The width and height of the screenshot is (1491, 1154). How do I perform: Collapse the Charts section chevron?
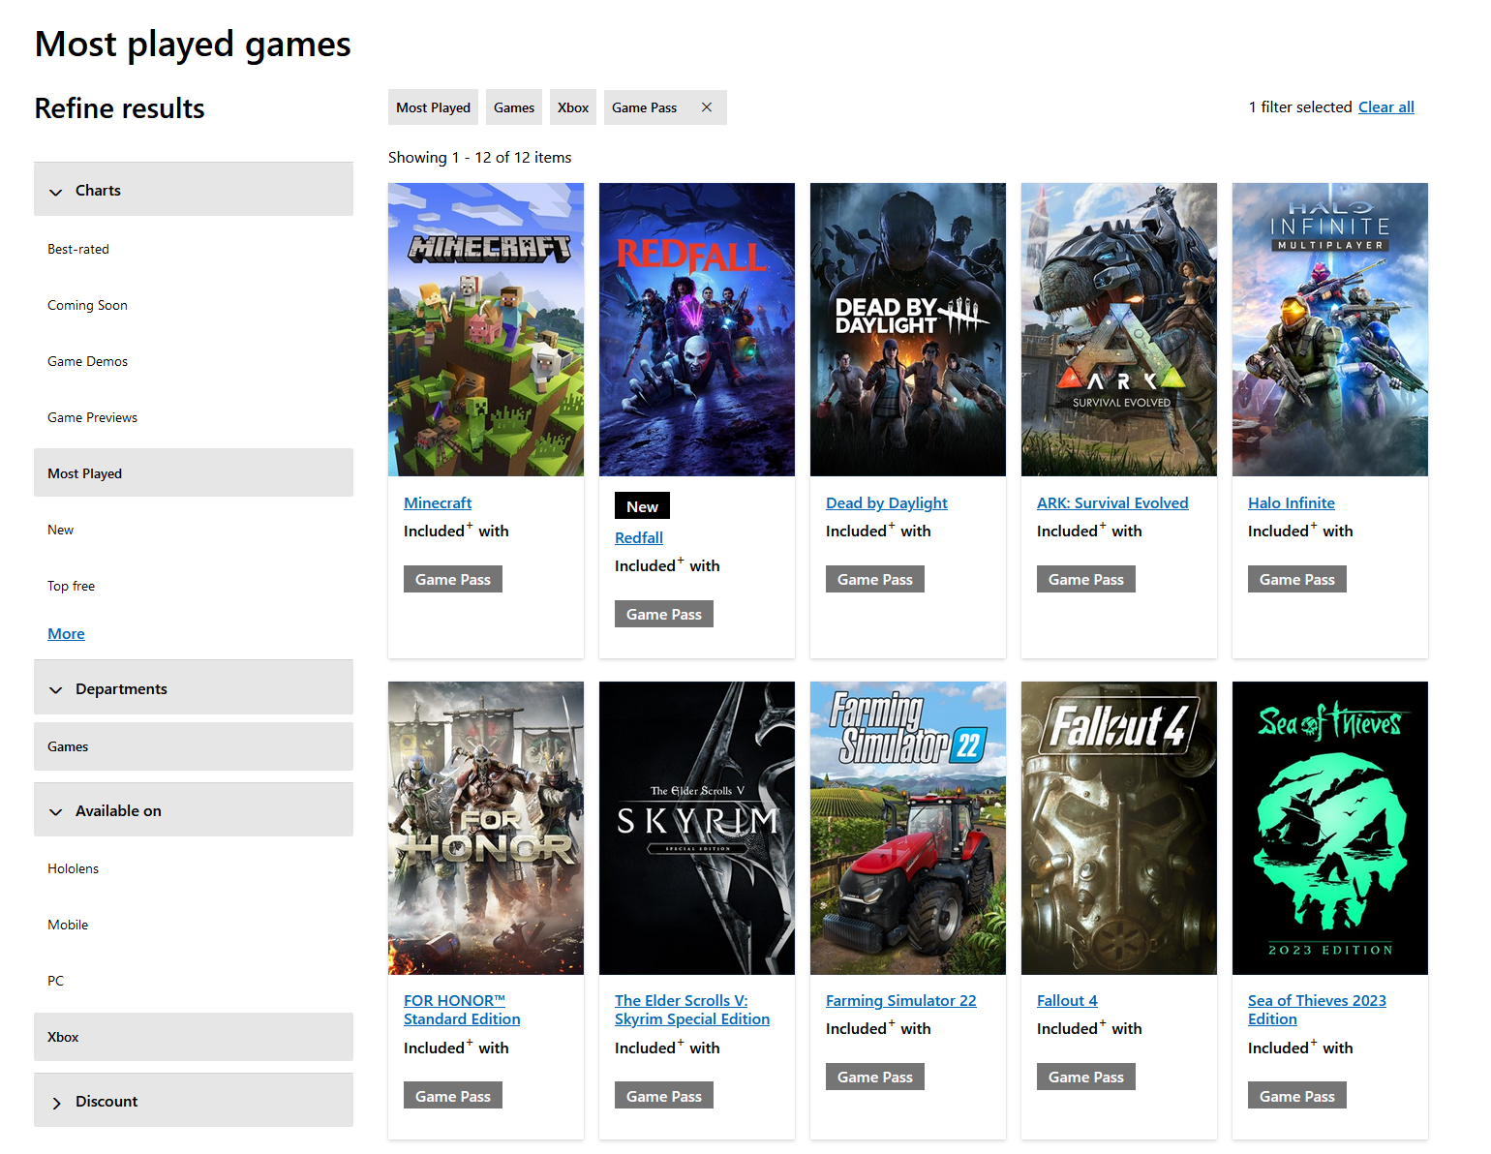(56, 192)
